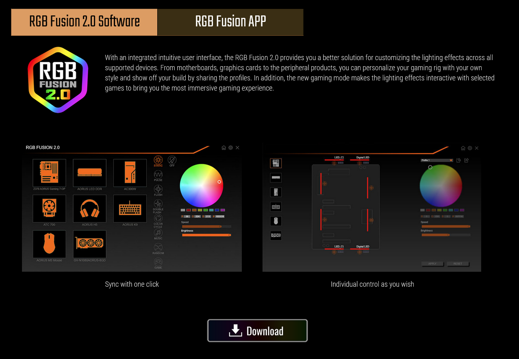Select the blue swatch under left color wheel
The width and height of the screenshot is (519, 359).
pos(217,210)
